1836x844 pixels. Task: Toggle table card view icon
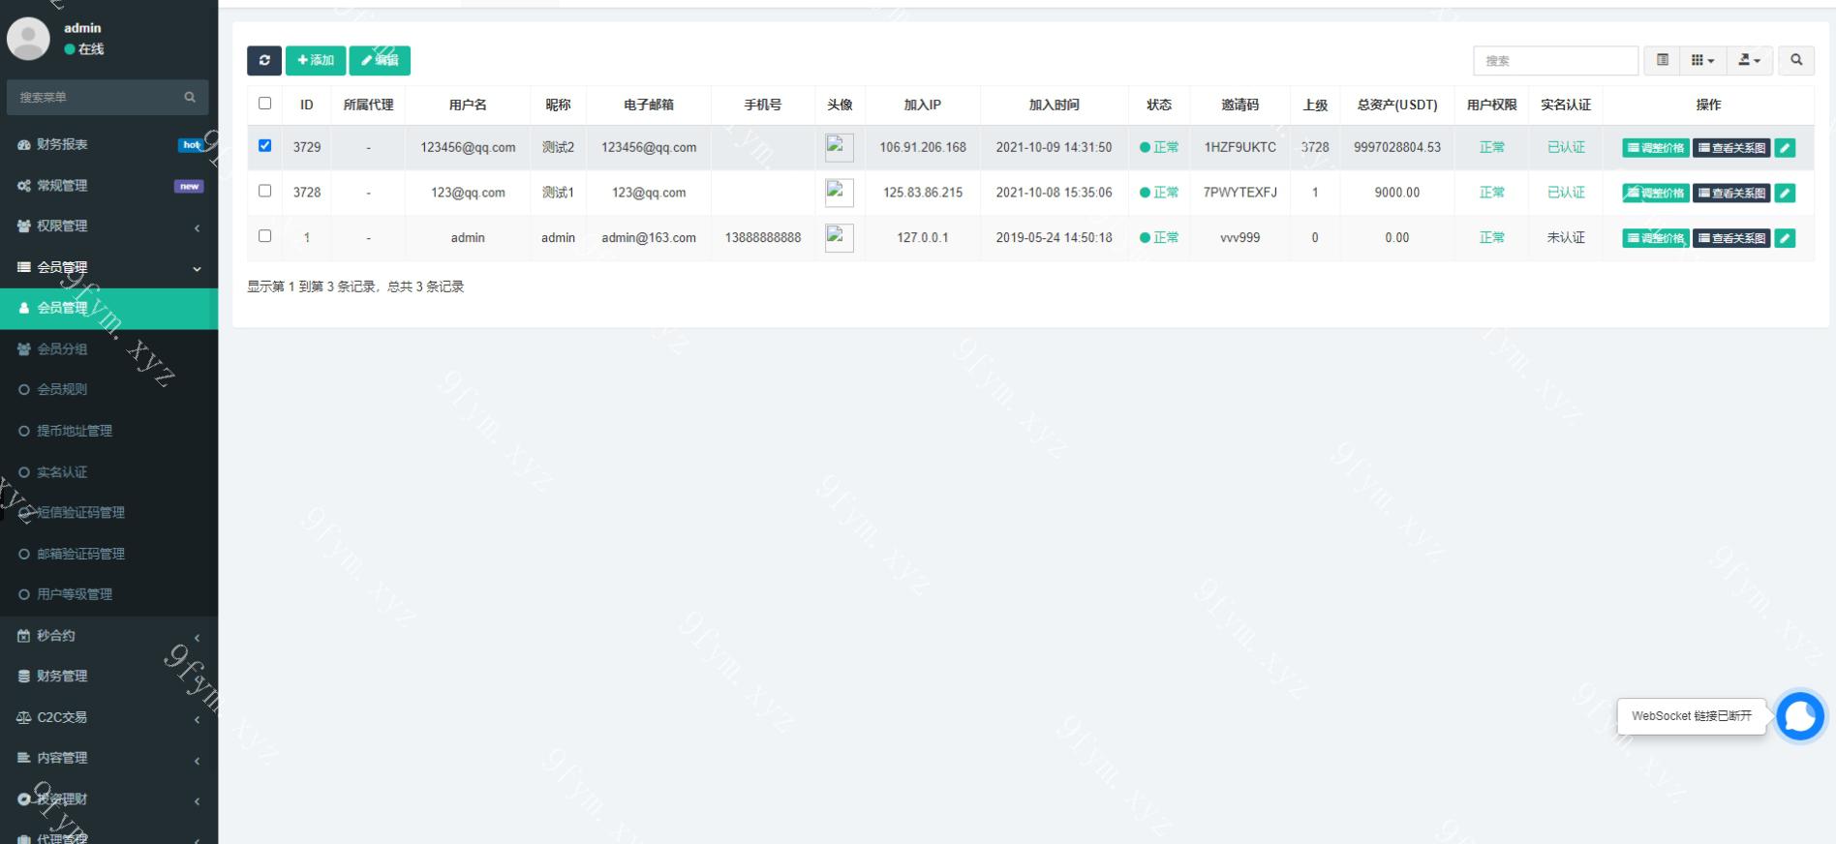point(1663,60)
